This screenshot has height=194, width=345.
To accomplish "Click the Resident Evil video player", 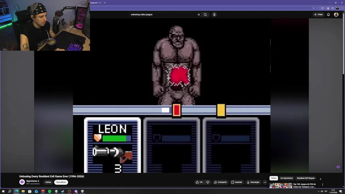I will 172,96.
